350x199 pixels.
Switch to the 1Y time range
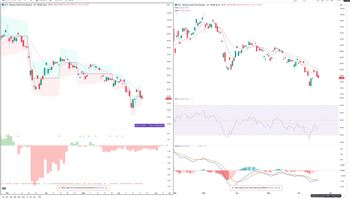pyautogui.click(x=27, y=197)
